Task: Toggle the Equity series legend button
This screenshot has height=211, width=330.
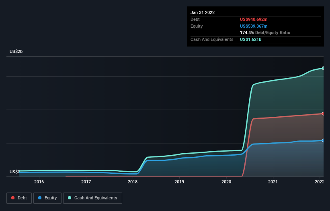Action: (47, 198)
